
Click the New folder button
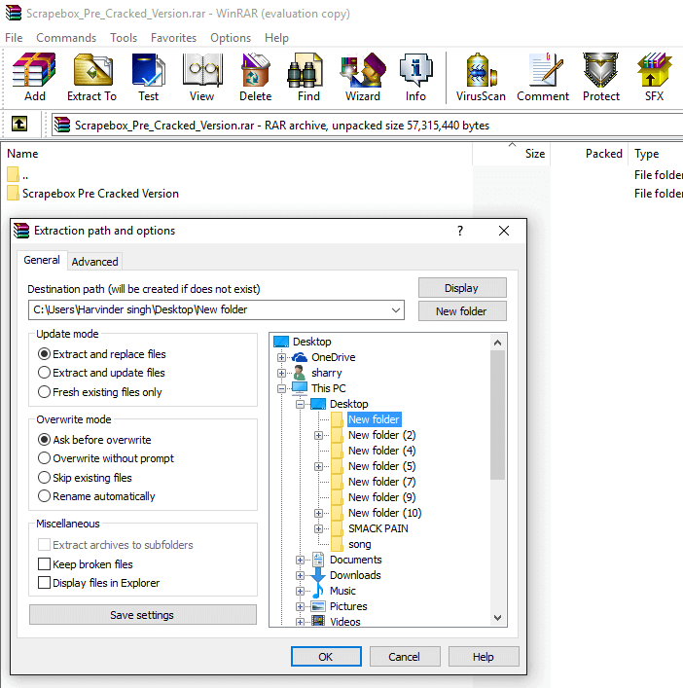click(462, 311)
